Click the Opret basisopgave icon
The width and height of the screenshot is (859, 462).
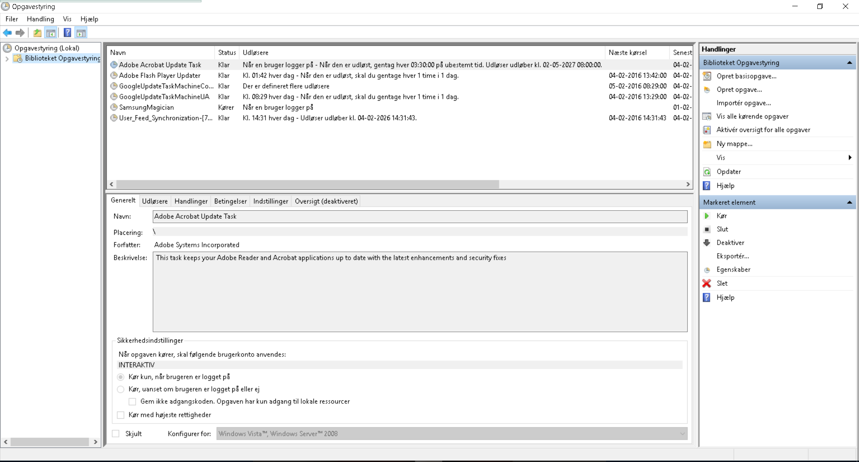click(x=707, y=76)
